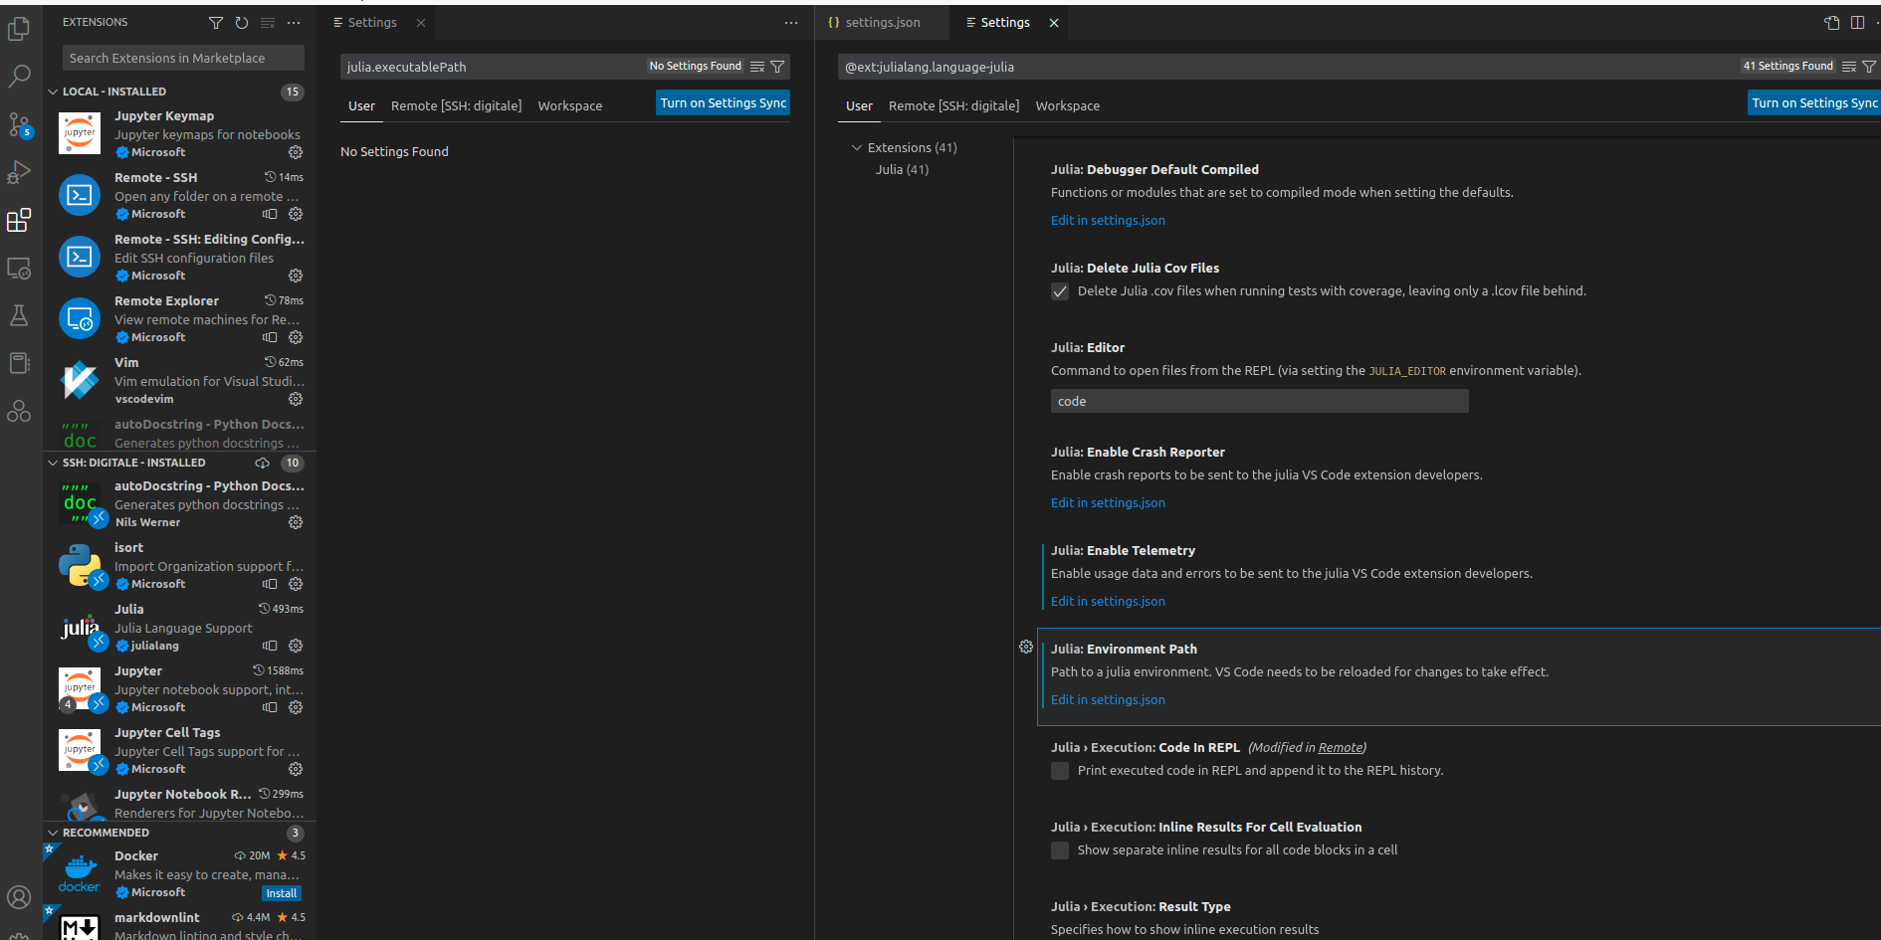Open manage gear for Remote - SSH extension

(x=296, y=214)
